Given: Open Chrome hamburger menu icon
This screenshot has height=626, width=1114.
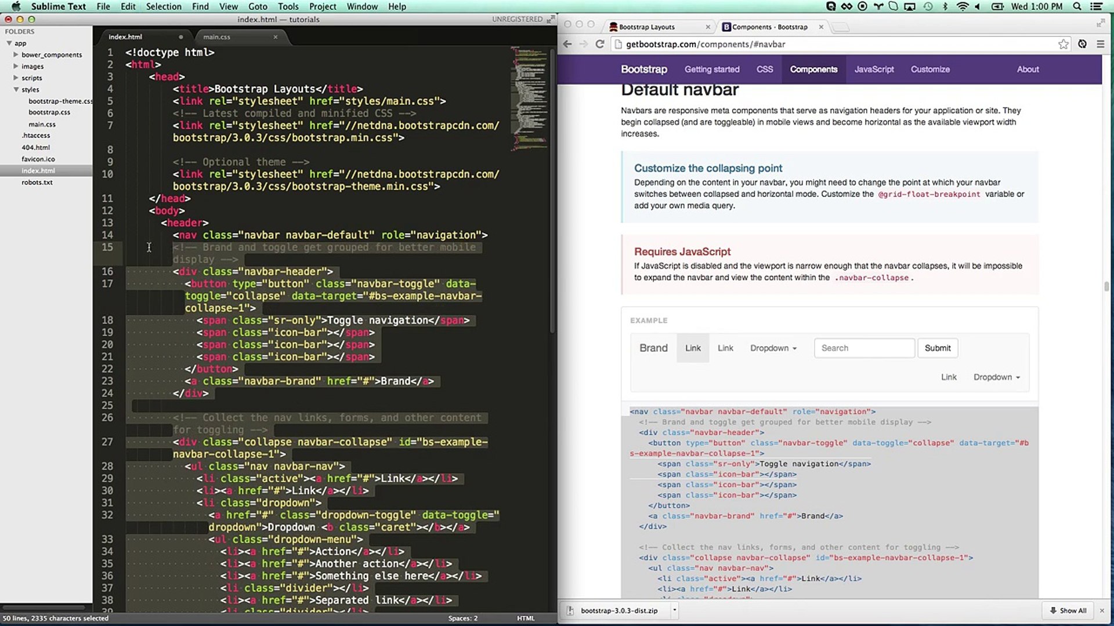Looking at the screenshot, I should pos(1100,44).
